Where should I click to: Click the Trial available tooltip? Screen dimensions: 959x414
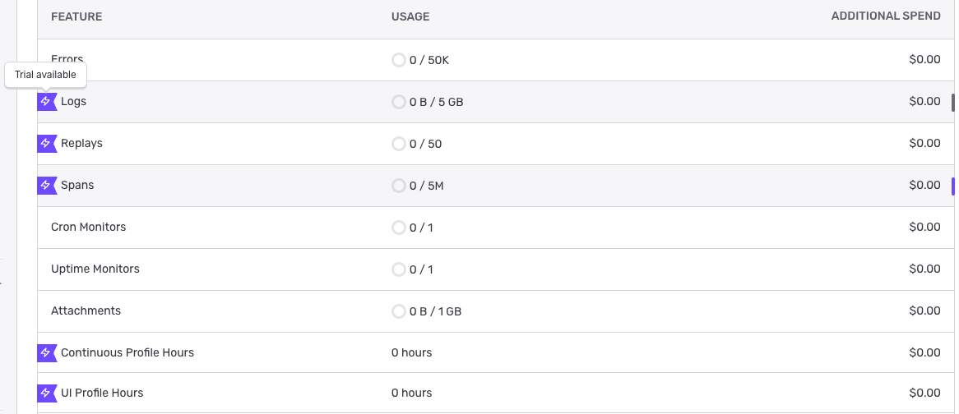point(45,75)
